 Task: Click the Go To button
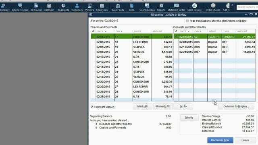coord(183,106)
